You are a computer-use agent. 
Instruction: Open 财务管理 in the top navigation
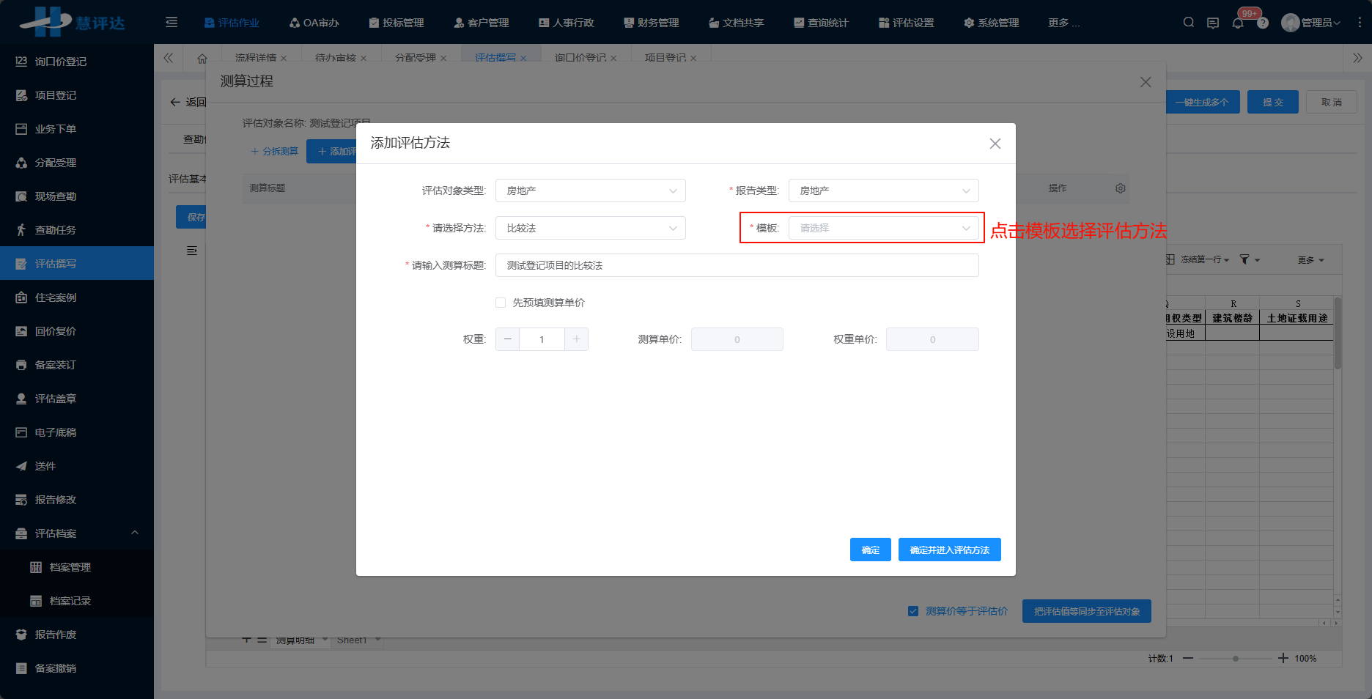point(650,22)
